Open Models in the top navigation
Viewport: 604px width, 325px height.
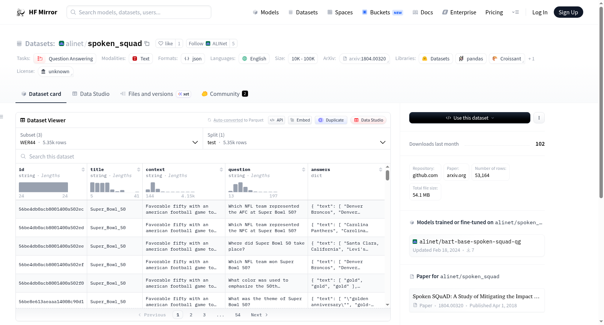pyautogui.click(x=266, y=12)
